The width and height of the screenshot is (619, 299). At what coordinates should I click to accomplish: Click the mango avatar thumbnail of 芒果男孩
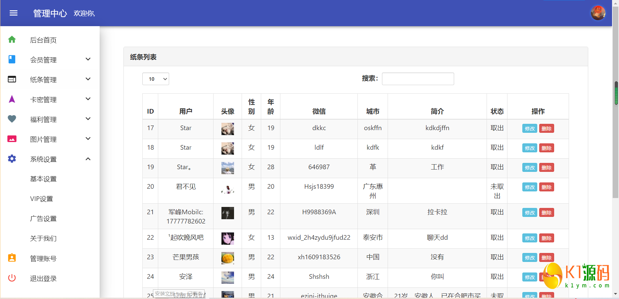point(228,258)
